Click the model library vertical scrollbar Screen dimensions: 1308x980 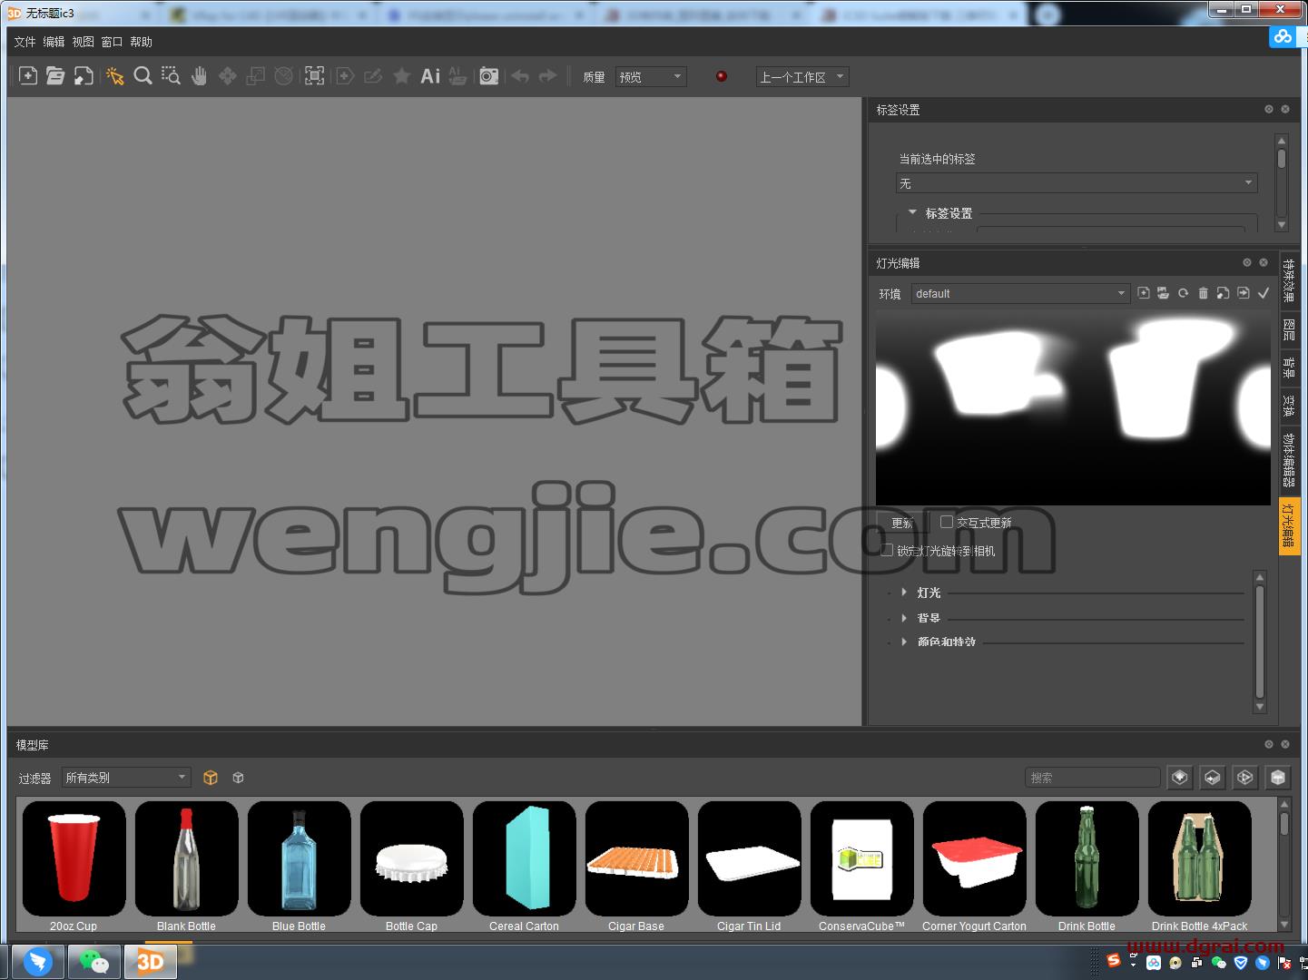1284,864
